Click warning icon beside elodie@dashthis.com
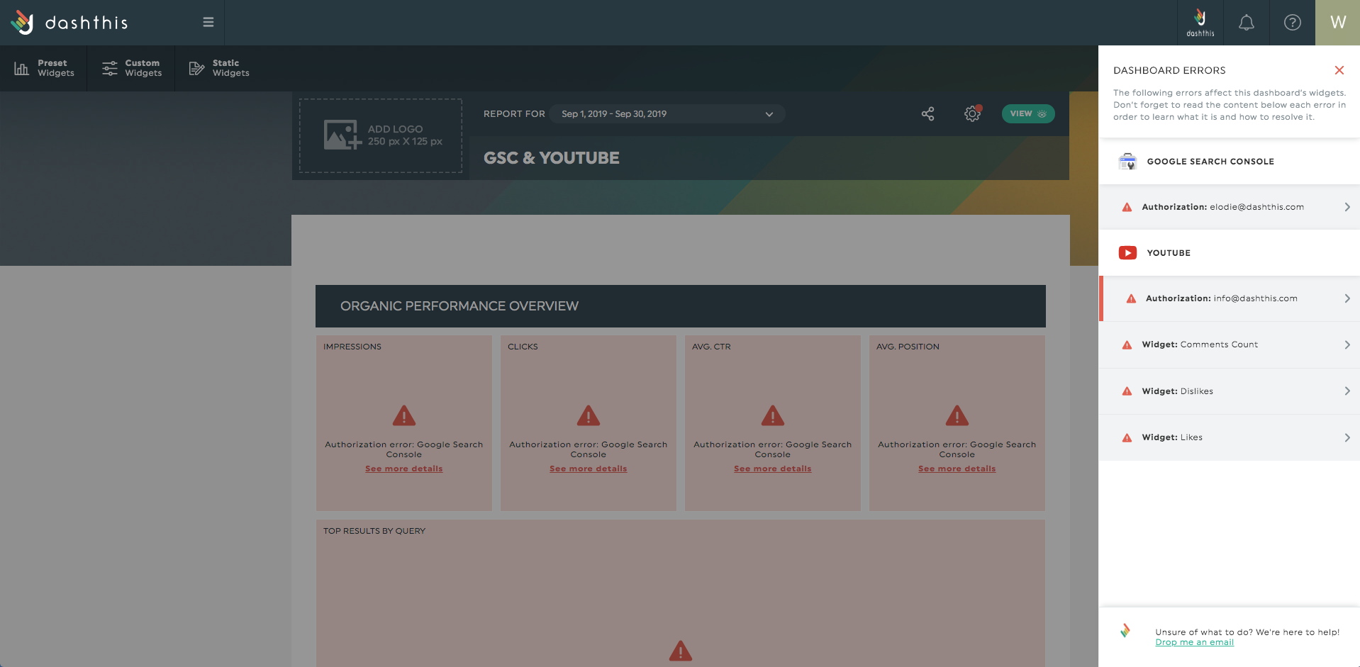The image size is (1360, 667). point(1127,208)
